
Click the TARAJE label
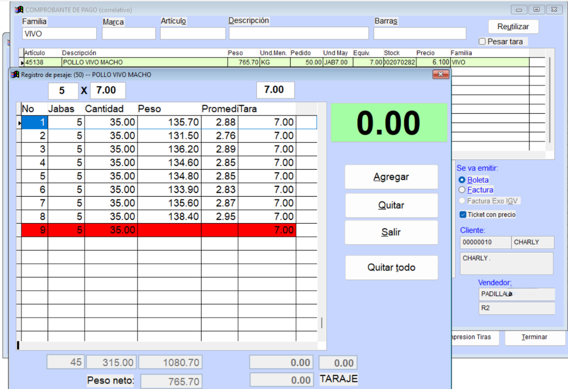pos(338,379)
